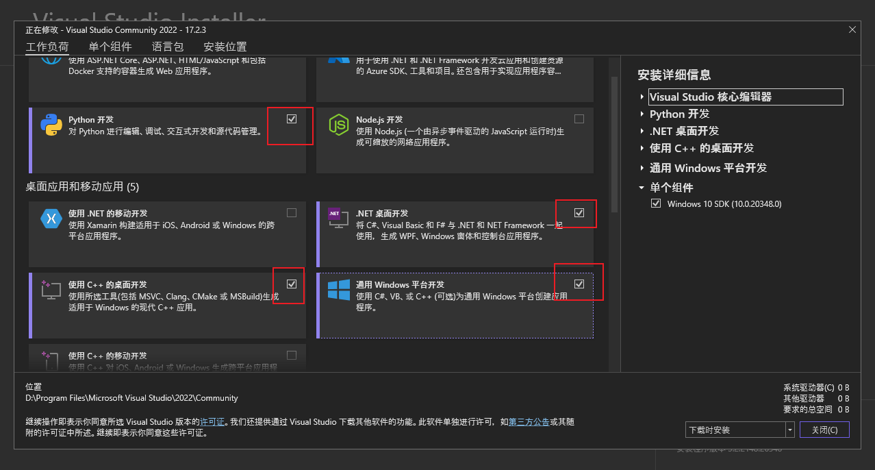Expand 使用 C++ 的桌面开发 details

tap(642, 148)
